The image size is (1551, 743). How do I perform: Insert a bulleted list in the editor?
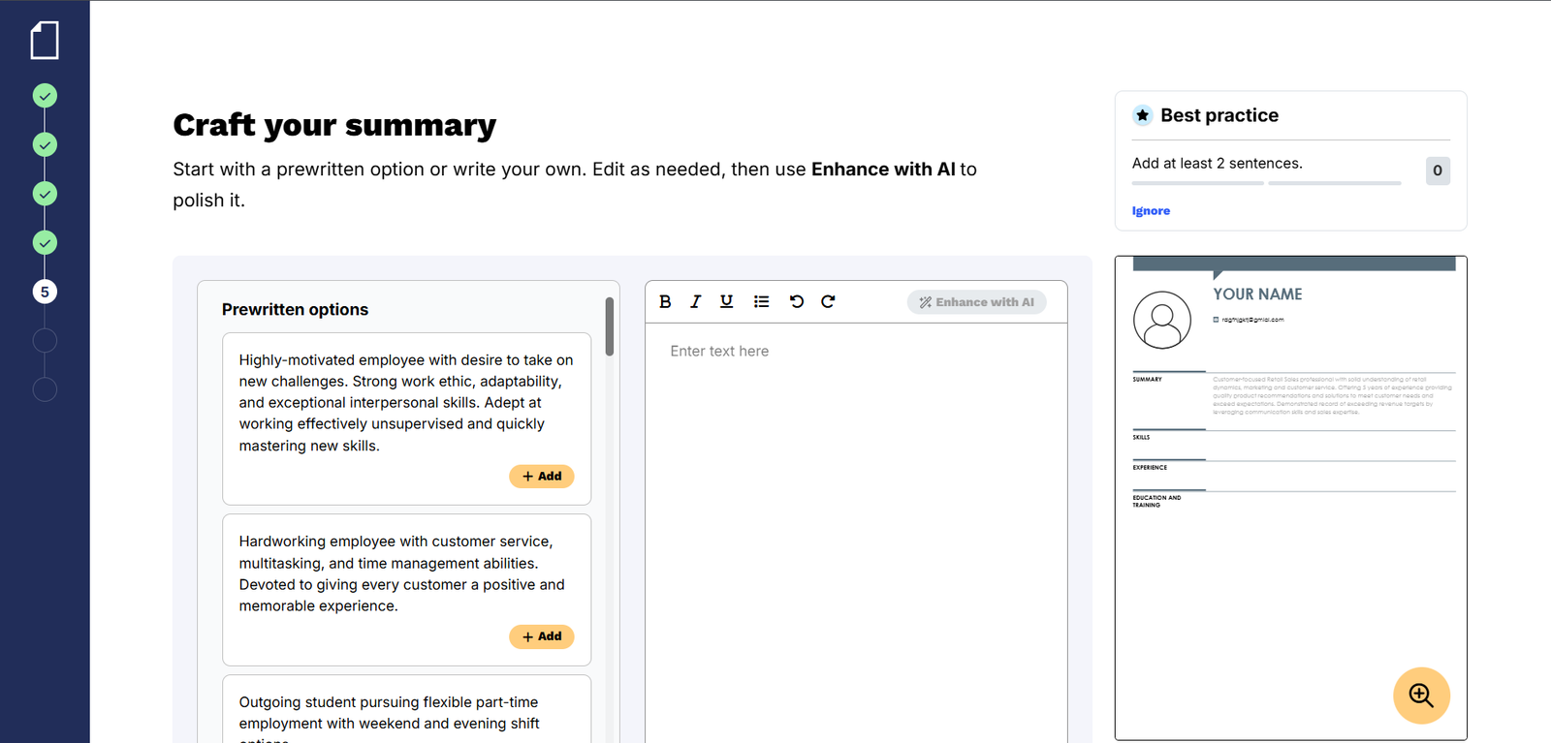point(762,302)
